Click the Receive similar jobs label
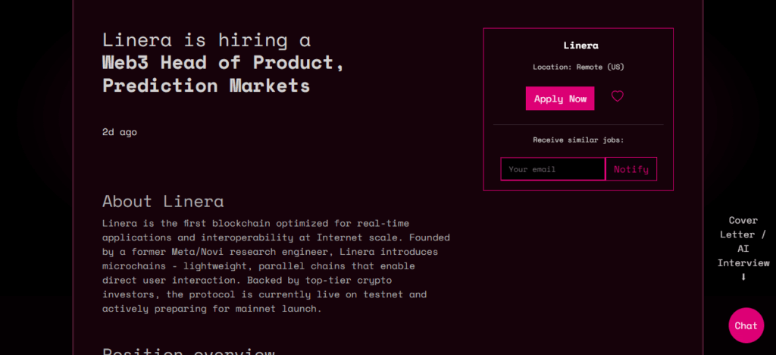776x355 pixels. (x=578, y=140)
